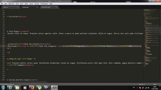Viewport: 161px width, 90px height.
Task: Click 'Tech Blog' text on line 77
Action: click(x=13, y=31)
